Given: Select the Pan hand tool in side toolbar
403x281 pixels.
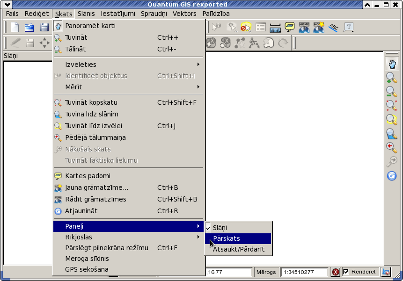Looking at the screenshot, I should [x=392, y=64].
